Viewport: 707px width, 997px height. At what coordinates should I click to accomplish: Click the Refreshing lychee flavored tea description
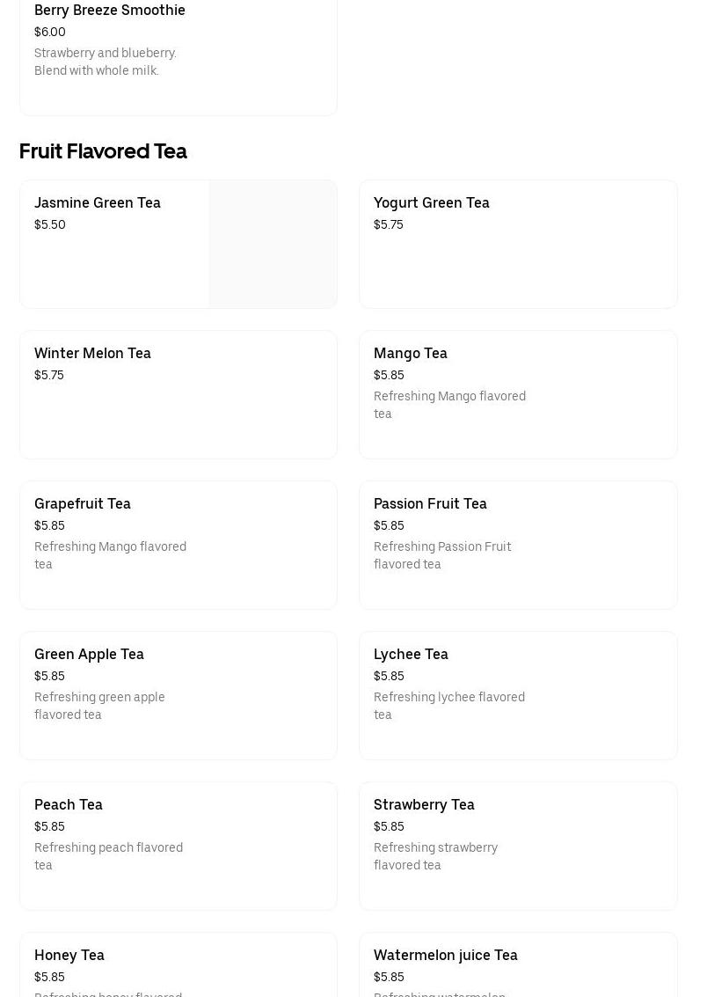(449, 706)
